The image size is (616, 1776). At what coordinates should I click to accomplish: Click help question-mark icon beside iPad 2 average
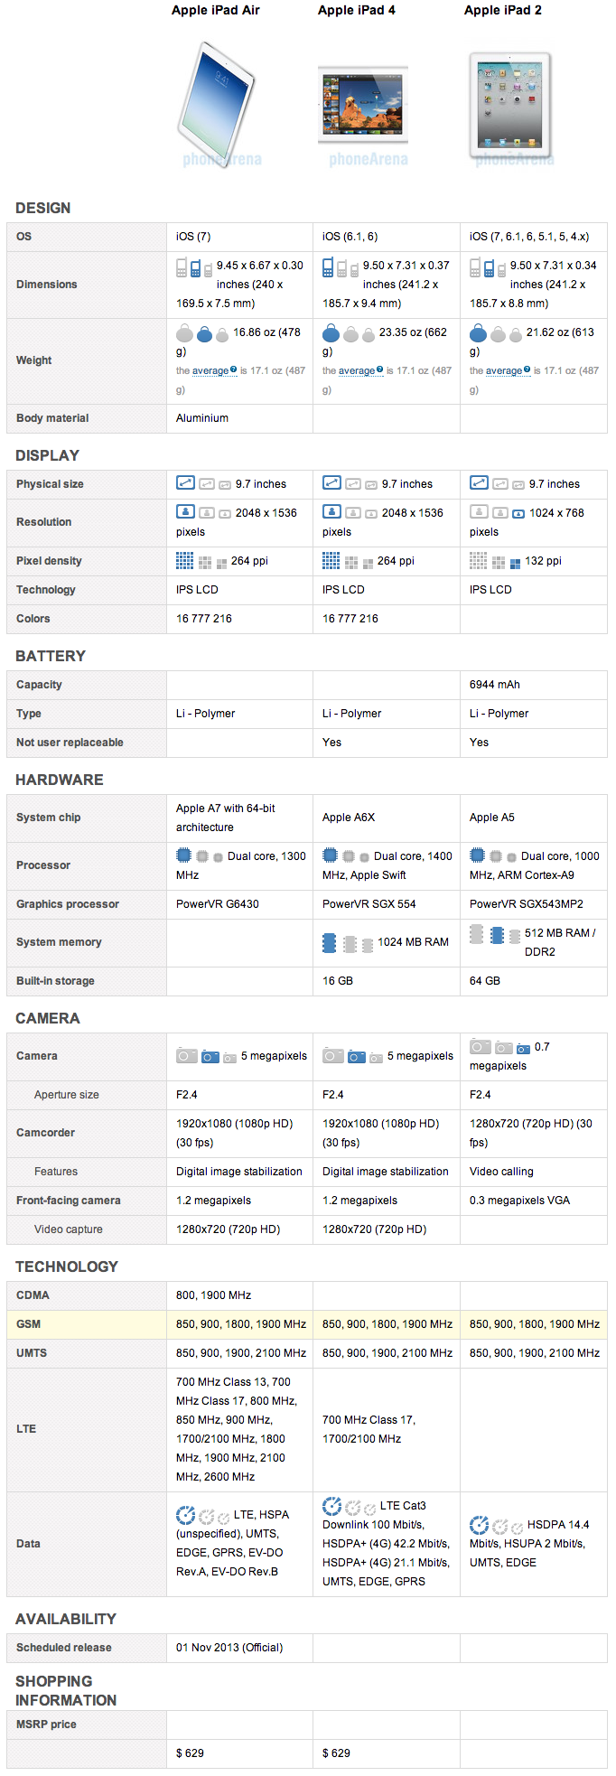click(x=527, y=369)
